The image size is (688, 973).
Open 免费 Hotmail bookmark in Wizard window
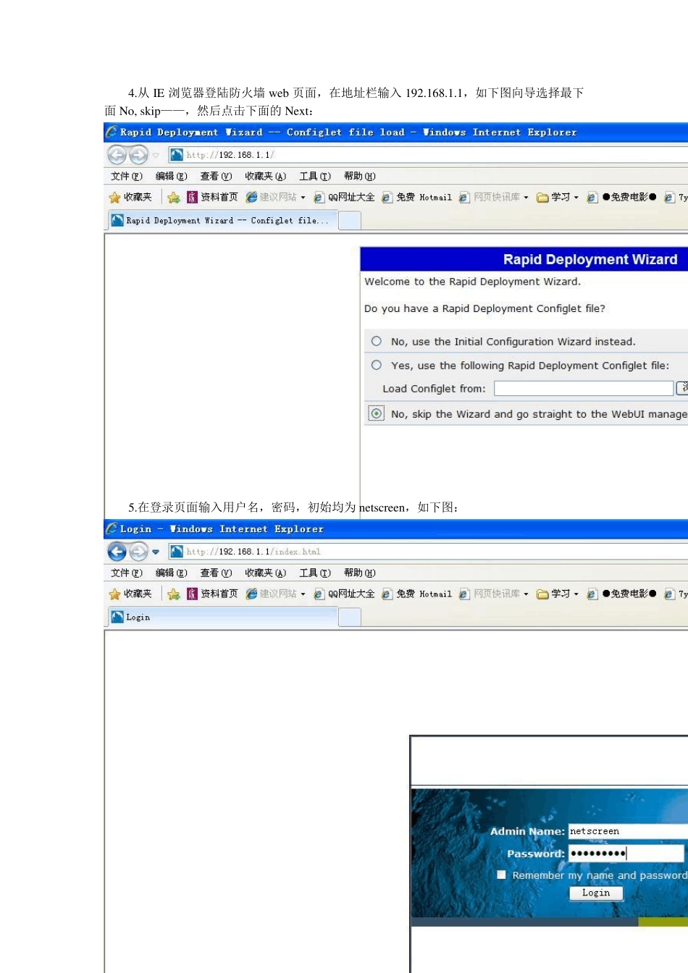pos(416,197)
